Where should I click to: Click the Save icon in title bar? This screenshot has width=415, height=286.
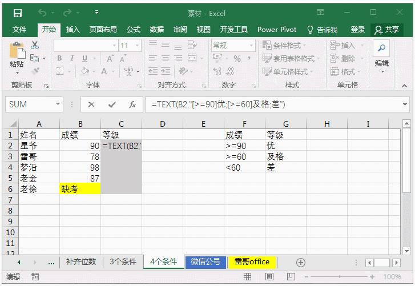[x=18, y=13]
